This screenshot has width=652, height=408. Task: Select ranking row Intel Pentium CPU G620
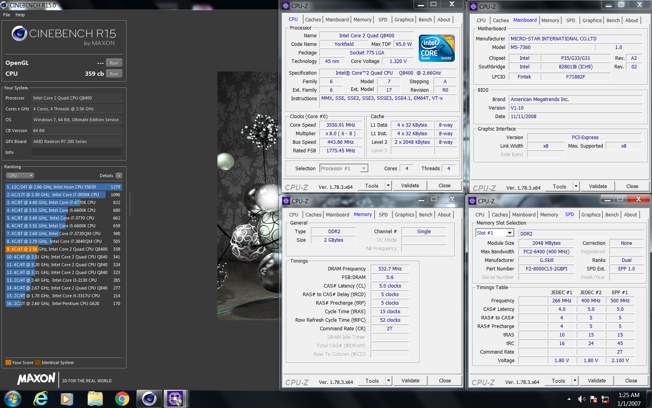(x=64, y=303)
